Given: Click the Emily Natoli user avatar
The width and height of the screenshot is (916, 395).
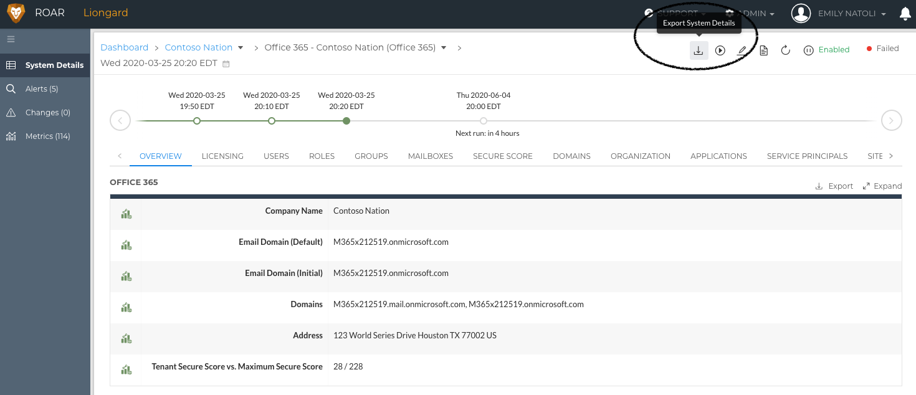Looking at the screenshot, I should [x=801, y=14].
